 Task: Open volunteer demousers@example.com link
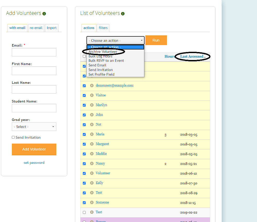click(114, 85)
